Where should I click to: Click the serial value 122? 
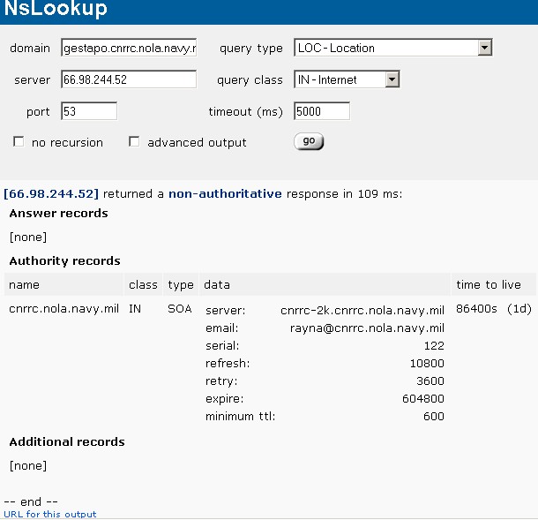[x=434, y=345]
